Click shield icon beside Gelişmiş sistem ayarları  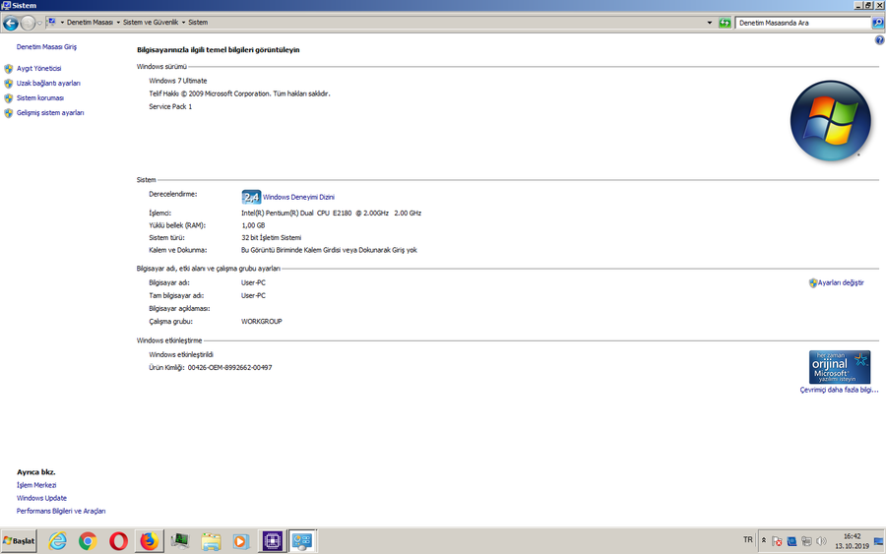pyautogui.click(x=9, y=113)
